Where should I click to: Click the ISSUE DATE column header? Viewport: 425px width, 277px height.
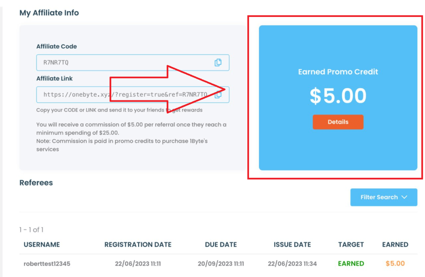tap(292, 244)
